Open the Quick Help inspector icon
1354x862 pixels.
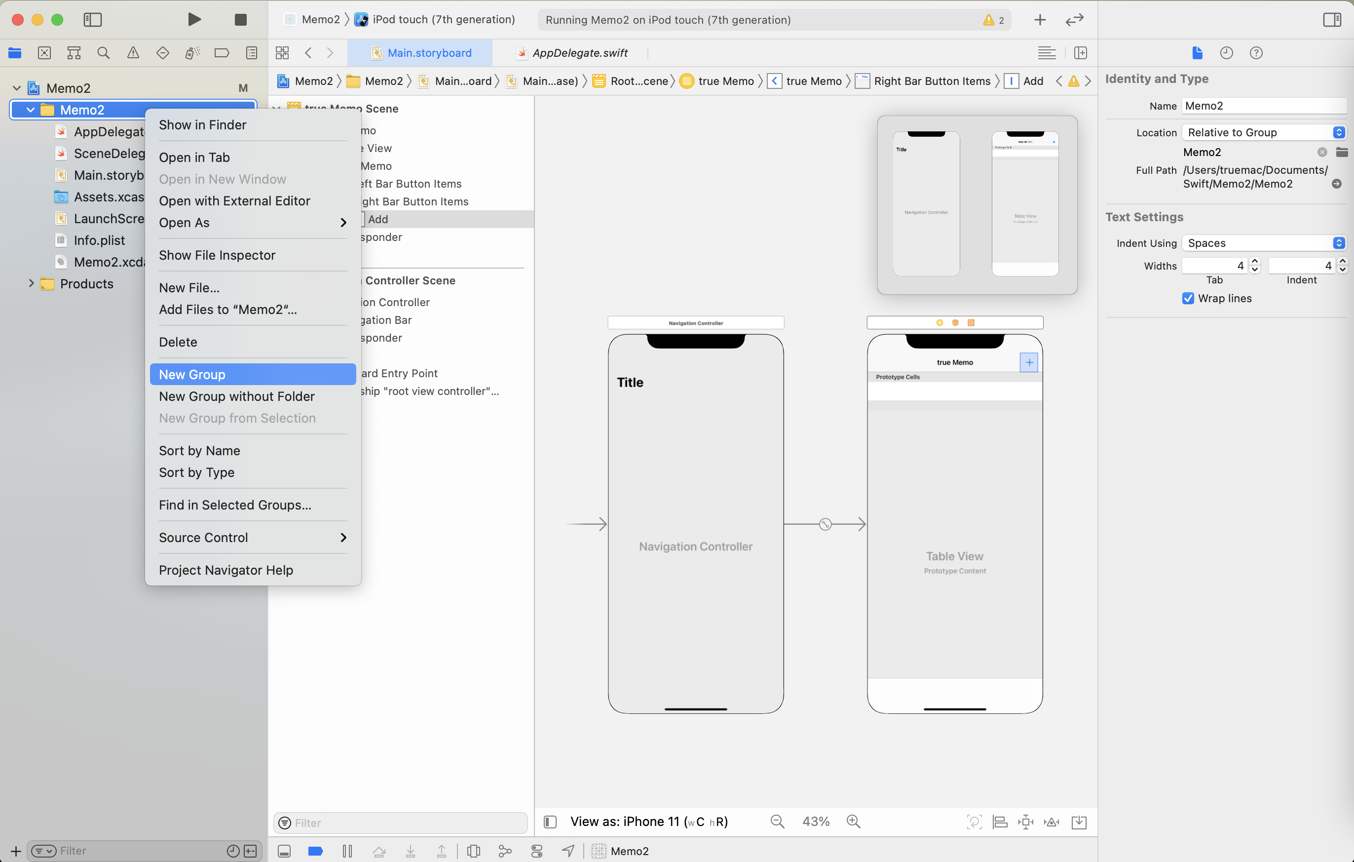pyautogui.click(x=1256, y=53)
